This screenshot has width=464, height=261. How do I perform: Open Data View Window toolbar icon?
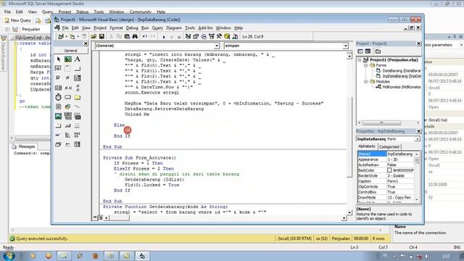click(x=227, y=36)
